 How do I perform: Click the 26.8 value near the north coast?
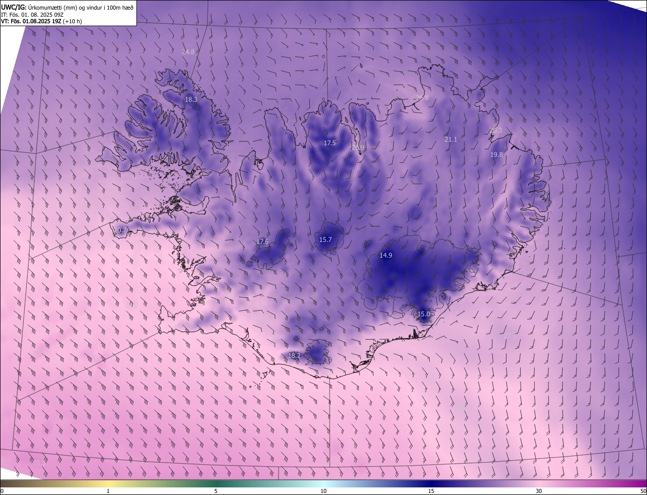422,98
